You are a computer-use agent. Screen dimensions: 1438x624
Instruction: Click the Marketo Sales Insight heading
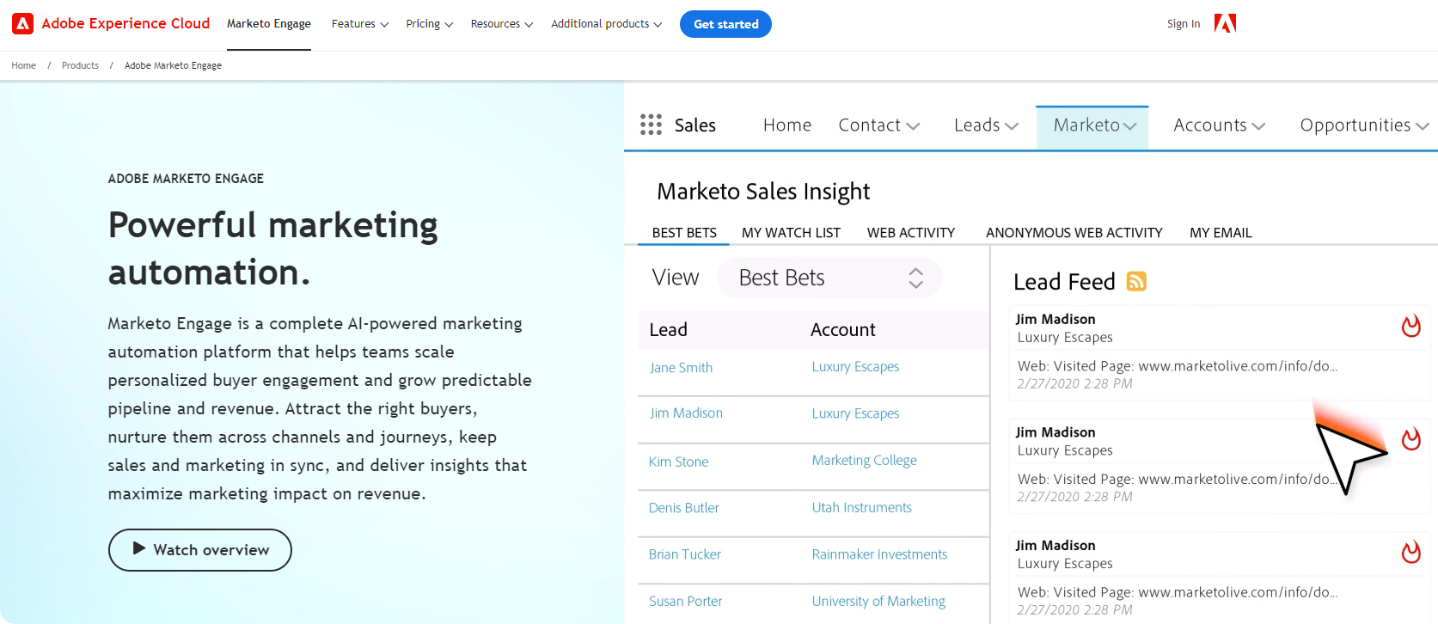click(763, 192)
